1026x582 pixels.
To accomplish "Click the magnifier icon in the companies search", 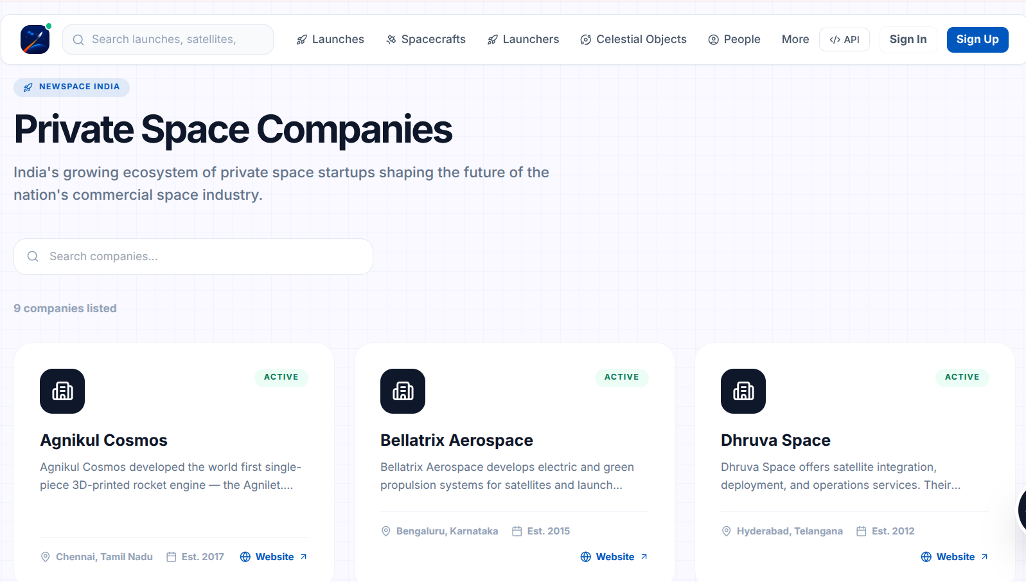I will pos(33,256).
